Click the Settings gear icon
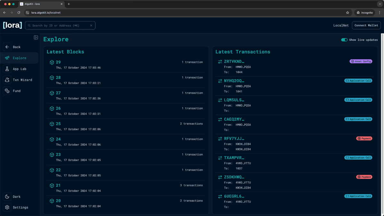 coord(7,207)
